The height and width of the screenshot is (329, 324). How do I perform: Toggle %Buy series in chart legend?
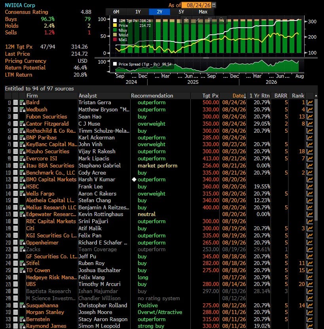coord(115,30)
